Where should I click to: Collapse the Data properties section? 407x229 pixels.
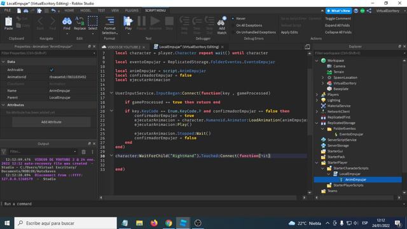click(3, 62)
